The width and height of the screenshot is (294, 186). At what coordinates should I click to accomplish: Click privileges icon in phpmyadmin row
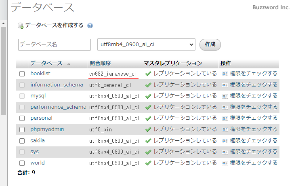[225, 129]
